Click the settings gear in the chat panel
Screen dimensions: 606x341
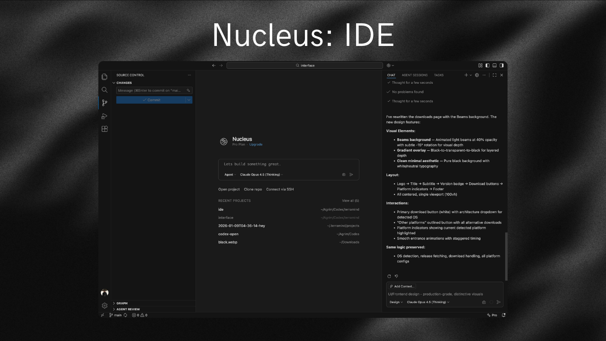[477, 75]
